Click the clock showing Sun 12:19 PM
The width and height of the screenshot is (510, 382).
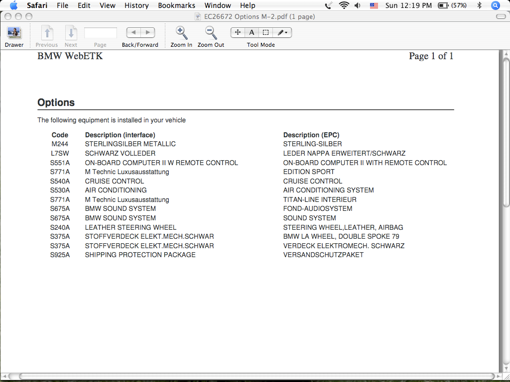[408, 5]
